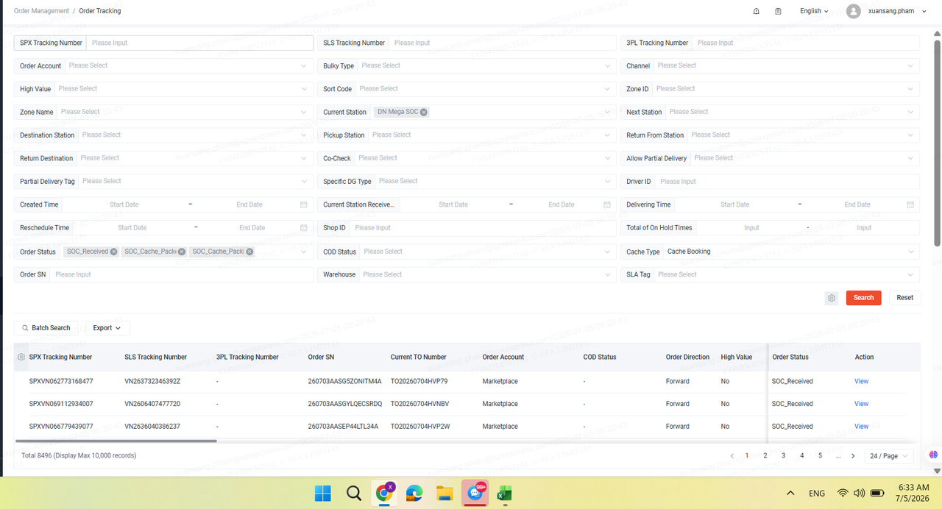Show hidden system tray icons
This screenshot has width=942, height=509.
click(x=790, y=493)
